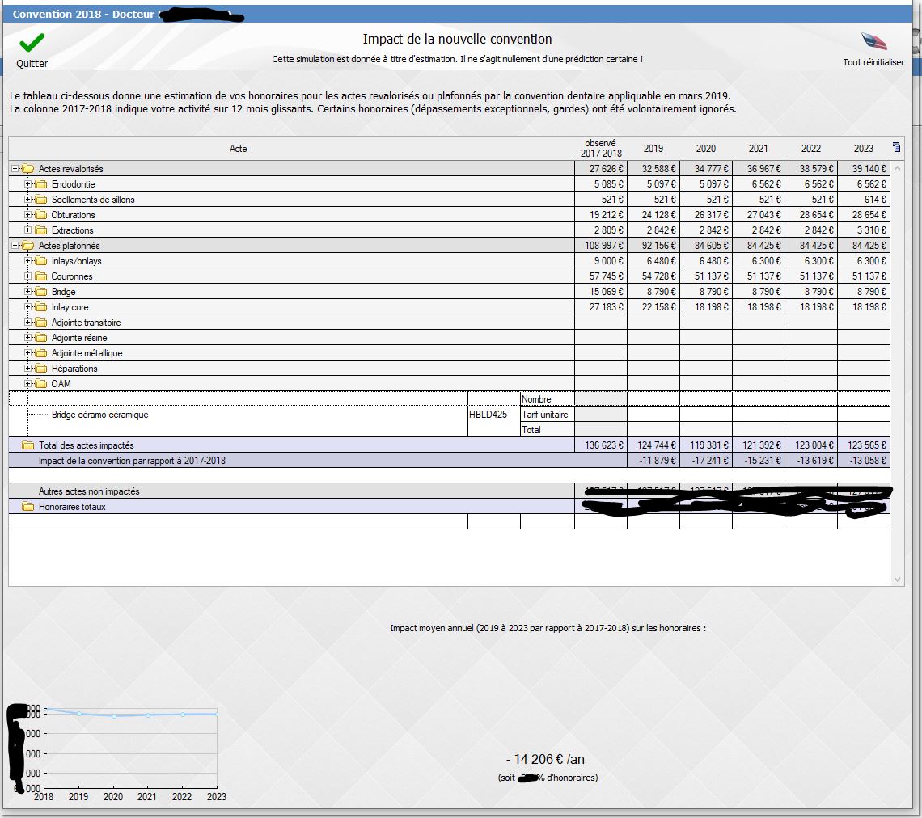922x818 pixels.
Task: Click the Couronnes folder icon
Action: [40, 276]
